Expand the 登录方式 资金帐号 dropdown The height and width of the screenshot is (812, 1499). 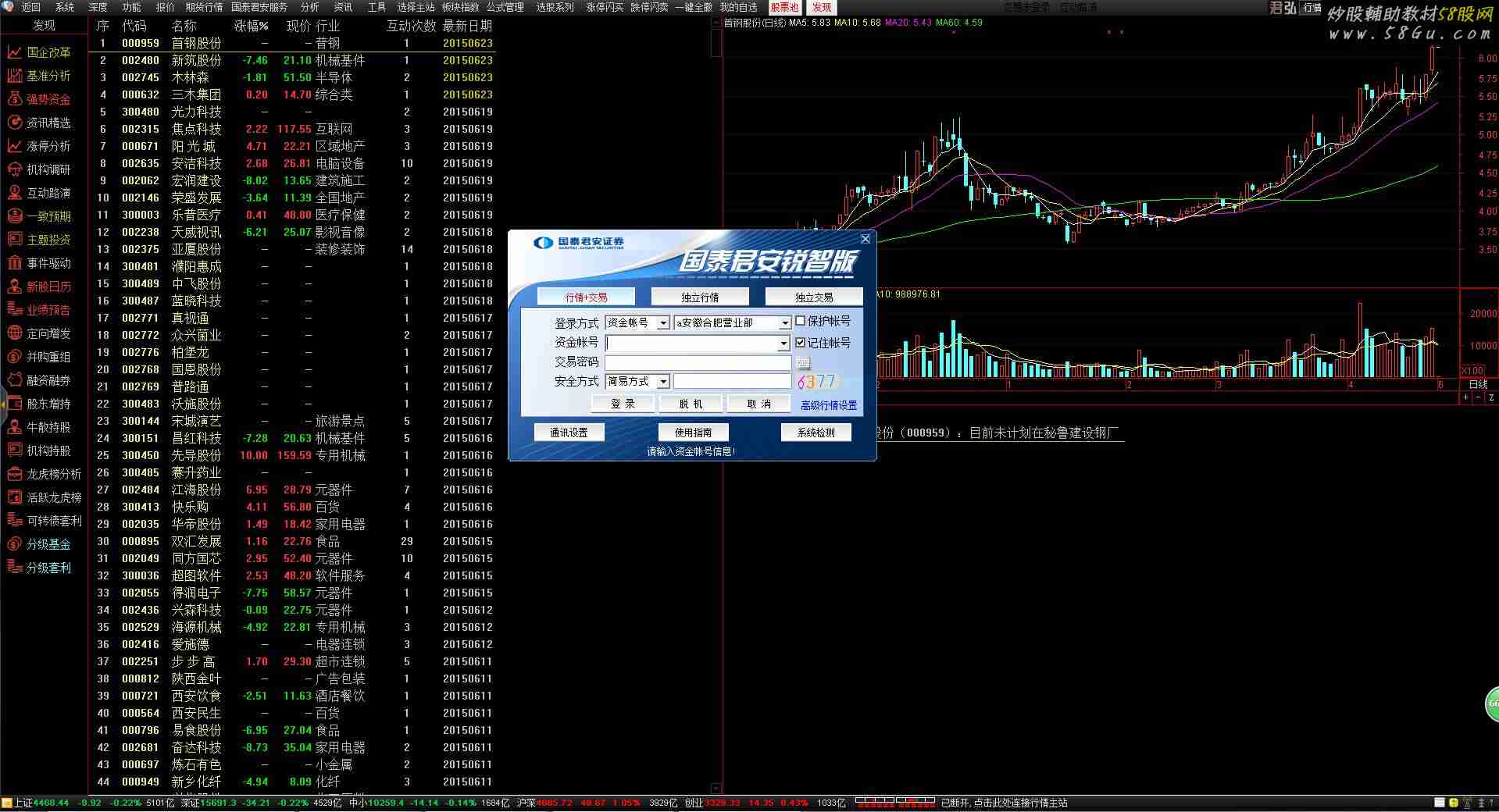(x=663, y=322)
